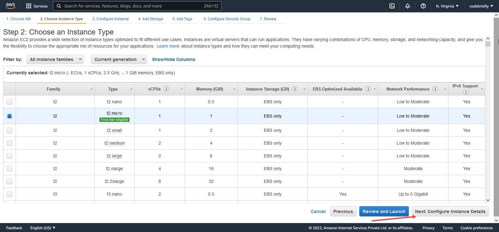Viewport: 499px width, 232px height.
Task: Click the Previous button
Action: pos(343,211)
